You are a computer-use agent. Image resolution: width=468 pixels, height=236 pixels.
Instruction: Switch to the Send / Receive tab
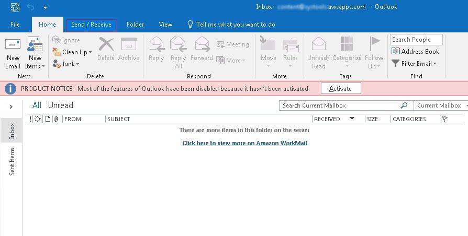point(91,25)
